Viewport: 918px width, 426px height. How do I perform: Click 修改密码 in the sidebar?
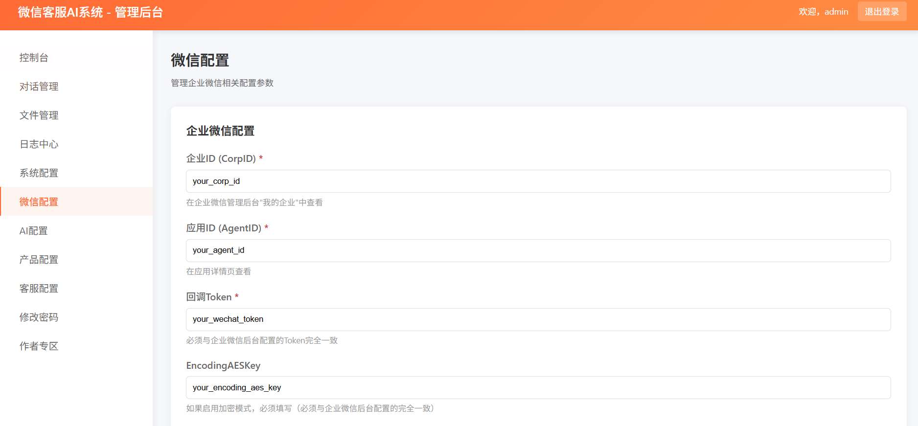click(39, 317)
